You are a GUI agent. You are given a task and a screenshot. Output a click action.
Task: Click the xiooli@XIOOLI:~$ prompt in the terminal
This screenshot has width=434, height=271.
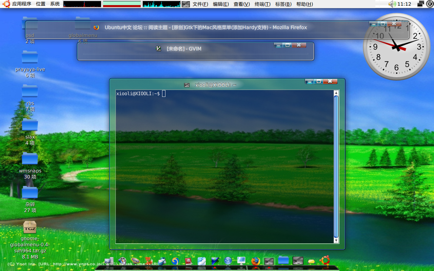[138, 93]
